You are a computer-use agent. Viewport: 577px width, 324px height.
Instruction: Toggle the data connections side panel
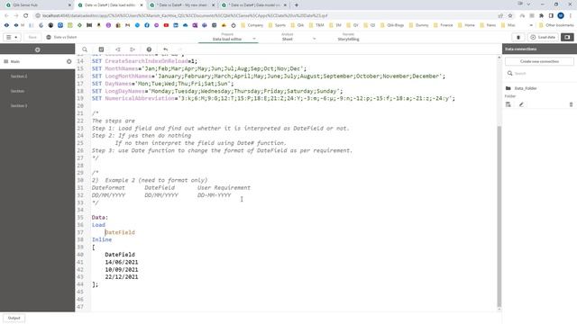[567, 37]
